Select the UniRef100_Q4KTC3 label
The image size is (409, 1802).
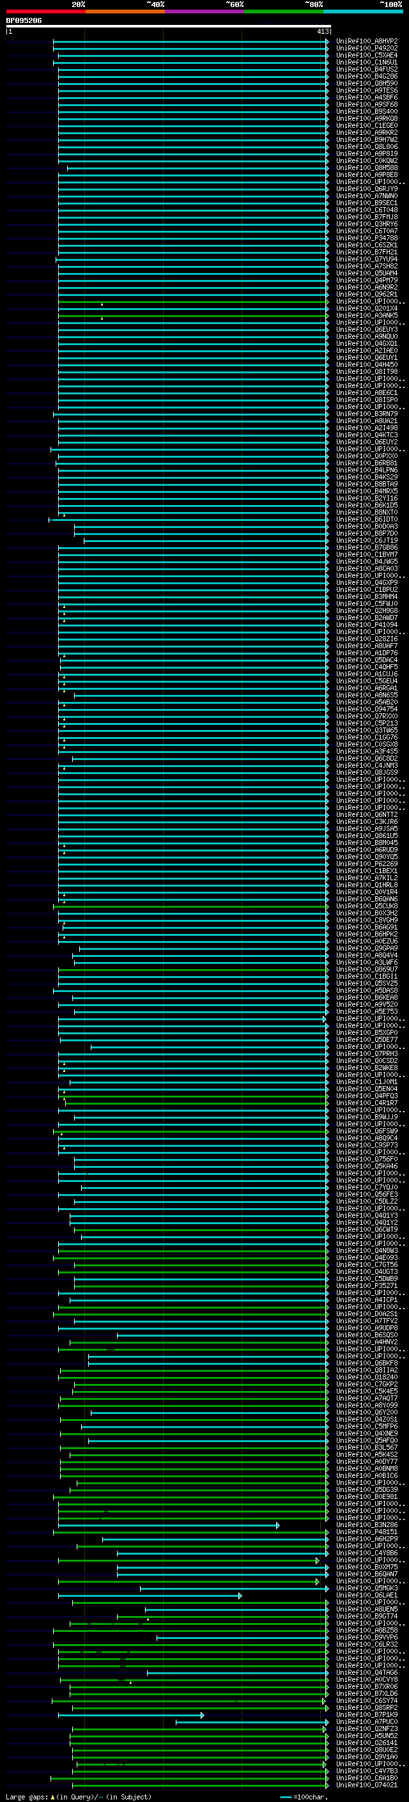366,435
